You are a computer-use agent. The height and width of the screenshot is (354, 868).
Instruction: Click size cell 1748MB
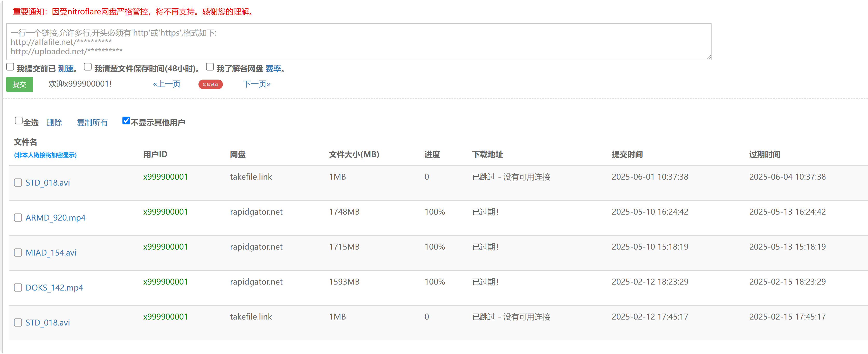[344, 212]
